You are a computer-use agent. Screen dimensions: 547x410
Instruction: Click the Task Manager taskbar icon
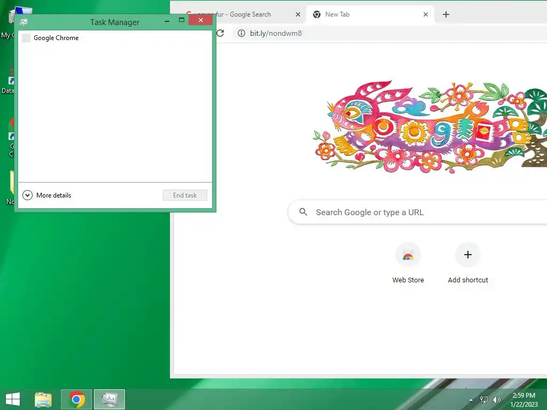pyautogui.click(x=109, y=399)
